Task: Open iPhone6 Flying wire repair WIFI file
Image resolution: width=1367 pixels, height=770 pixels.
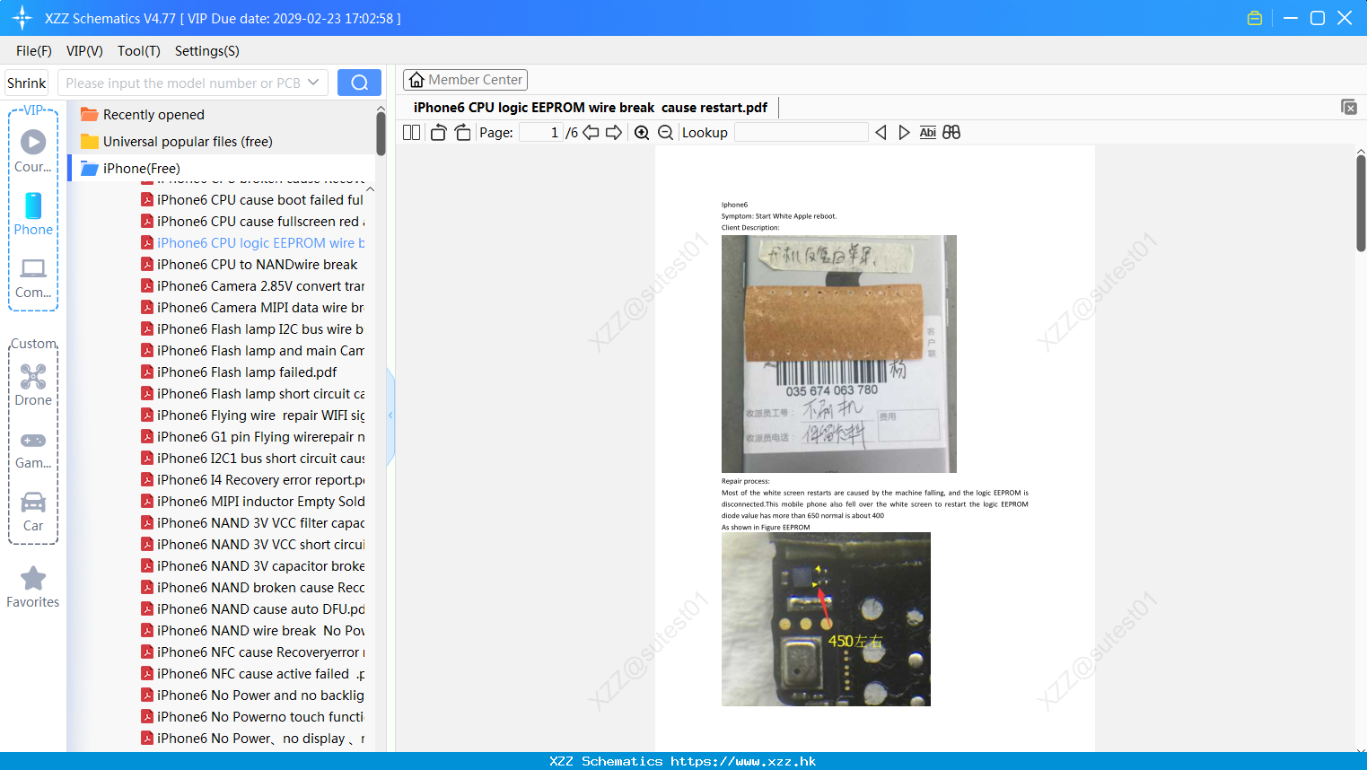Action: 252,416
